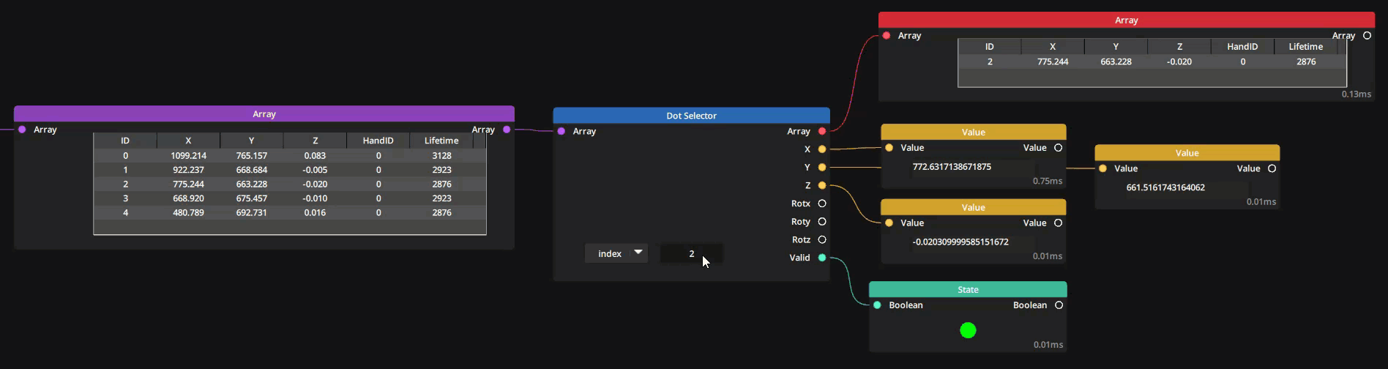Click the ID column header in the red Array table
This screenshot has height=369, width=1388.
(990, 47)
